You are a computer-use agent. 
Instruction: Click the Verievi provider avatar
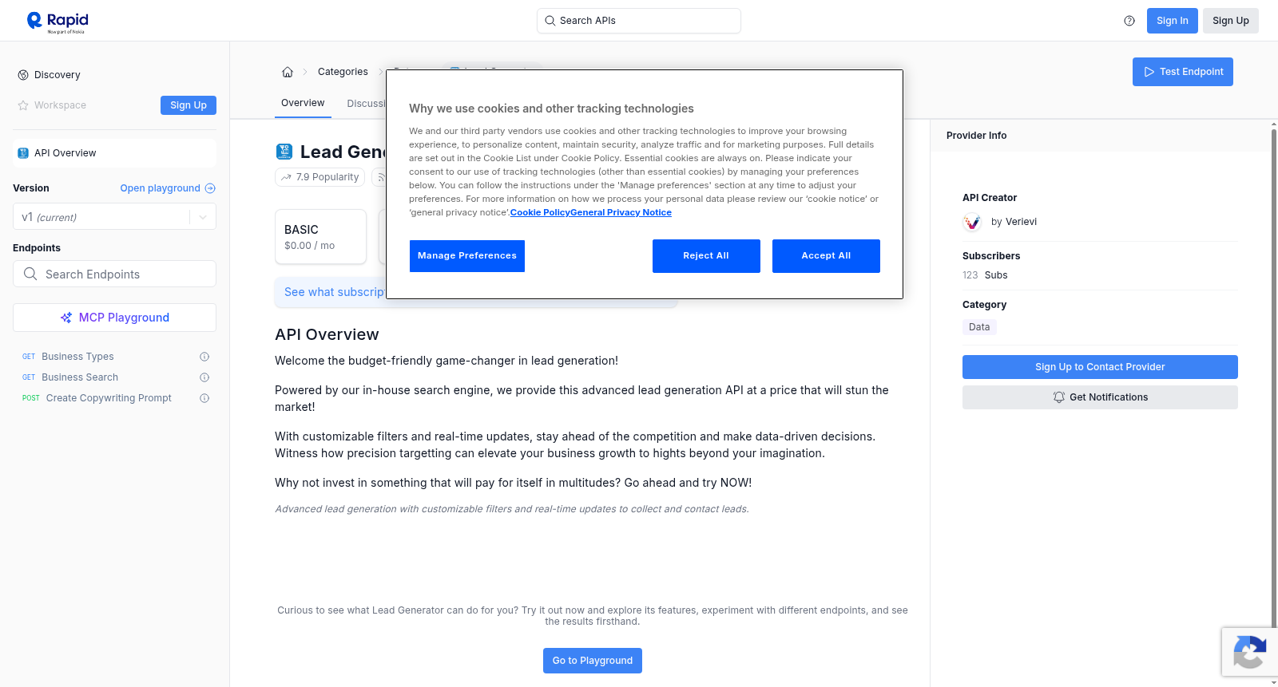pyautogui.click(x=972, y=222)
